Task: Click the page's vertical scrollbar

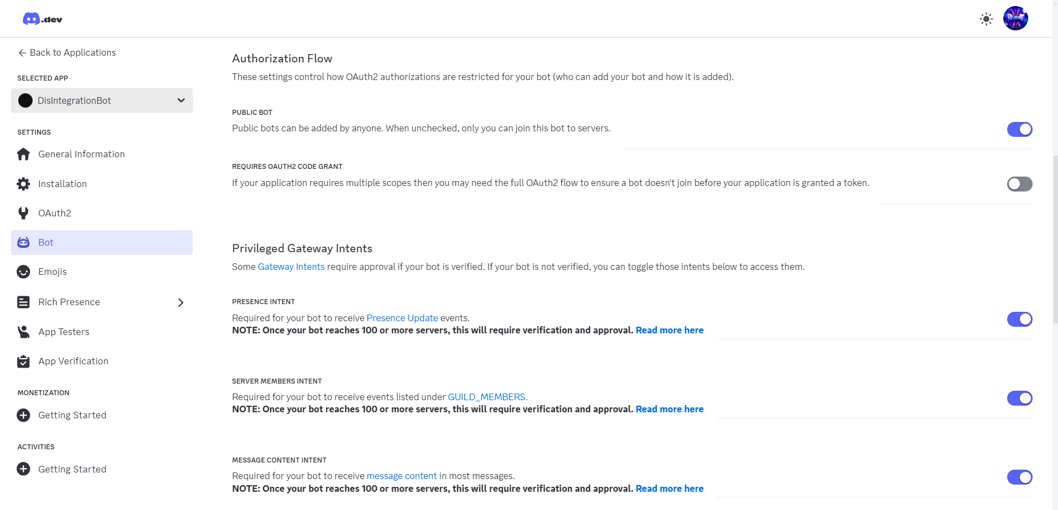Action: tap(1055, 239)
